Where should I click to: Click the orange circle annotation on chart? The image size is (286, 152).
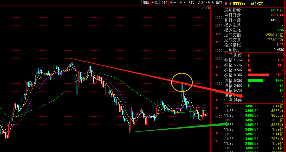[x=182, y=82]
